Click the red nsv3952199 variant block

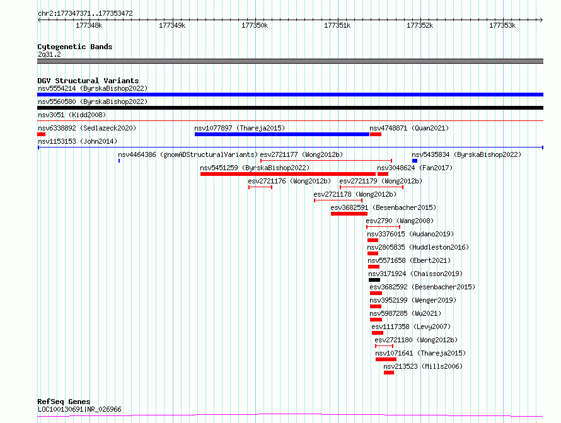tap(376, 306)
